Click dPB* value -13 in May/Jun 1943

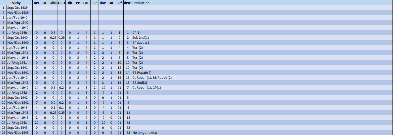[128, 118]
